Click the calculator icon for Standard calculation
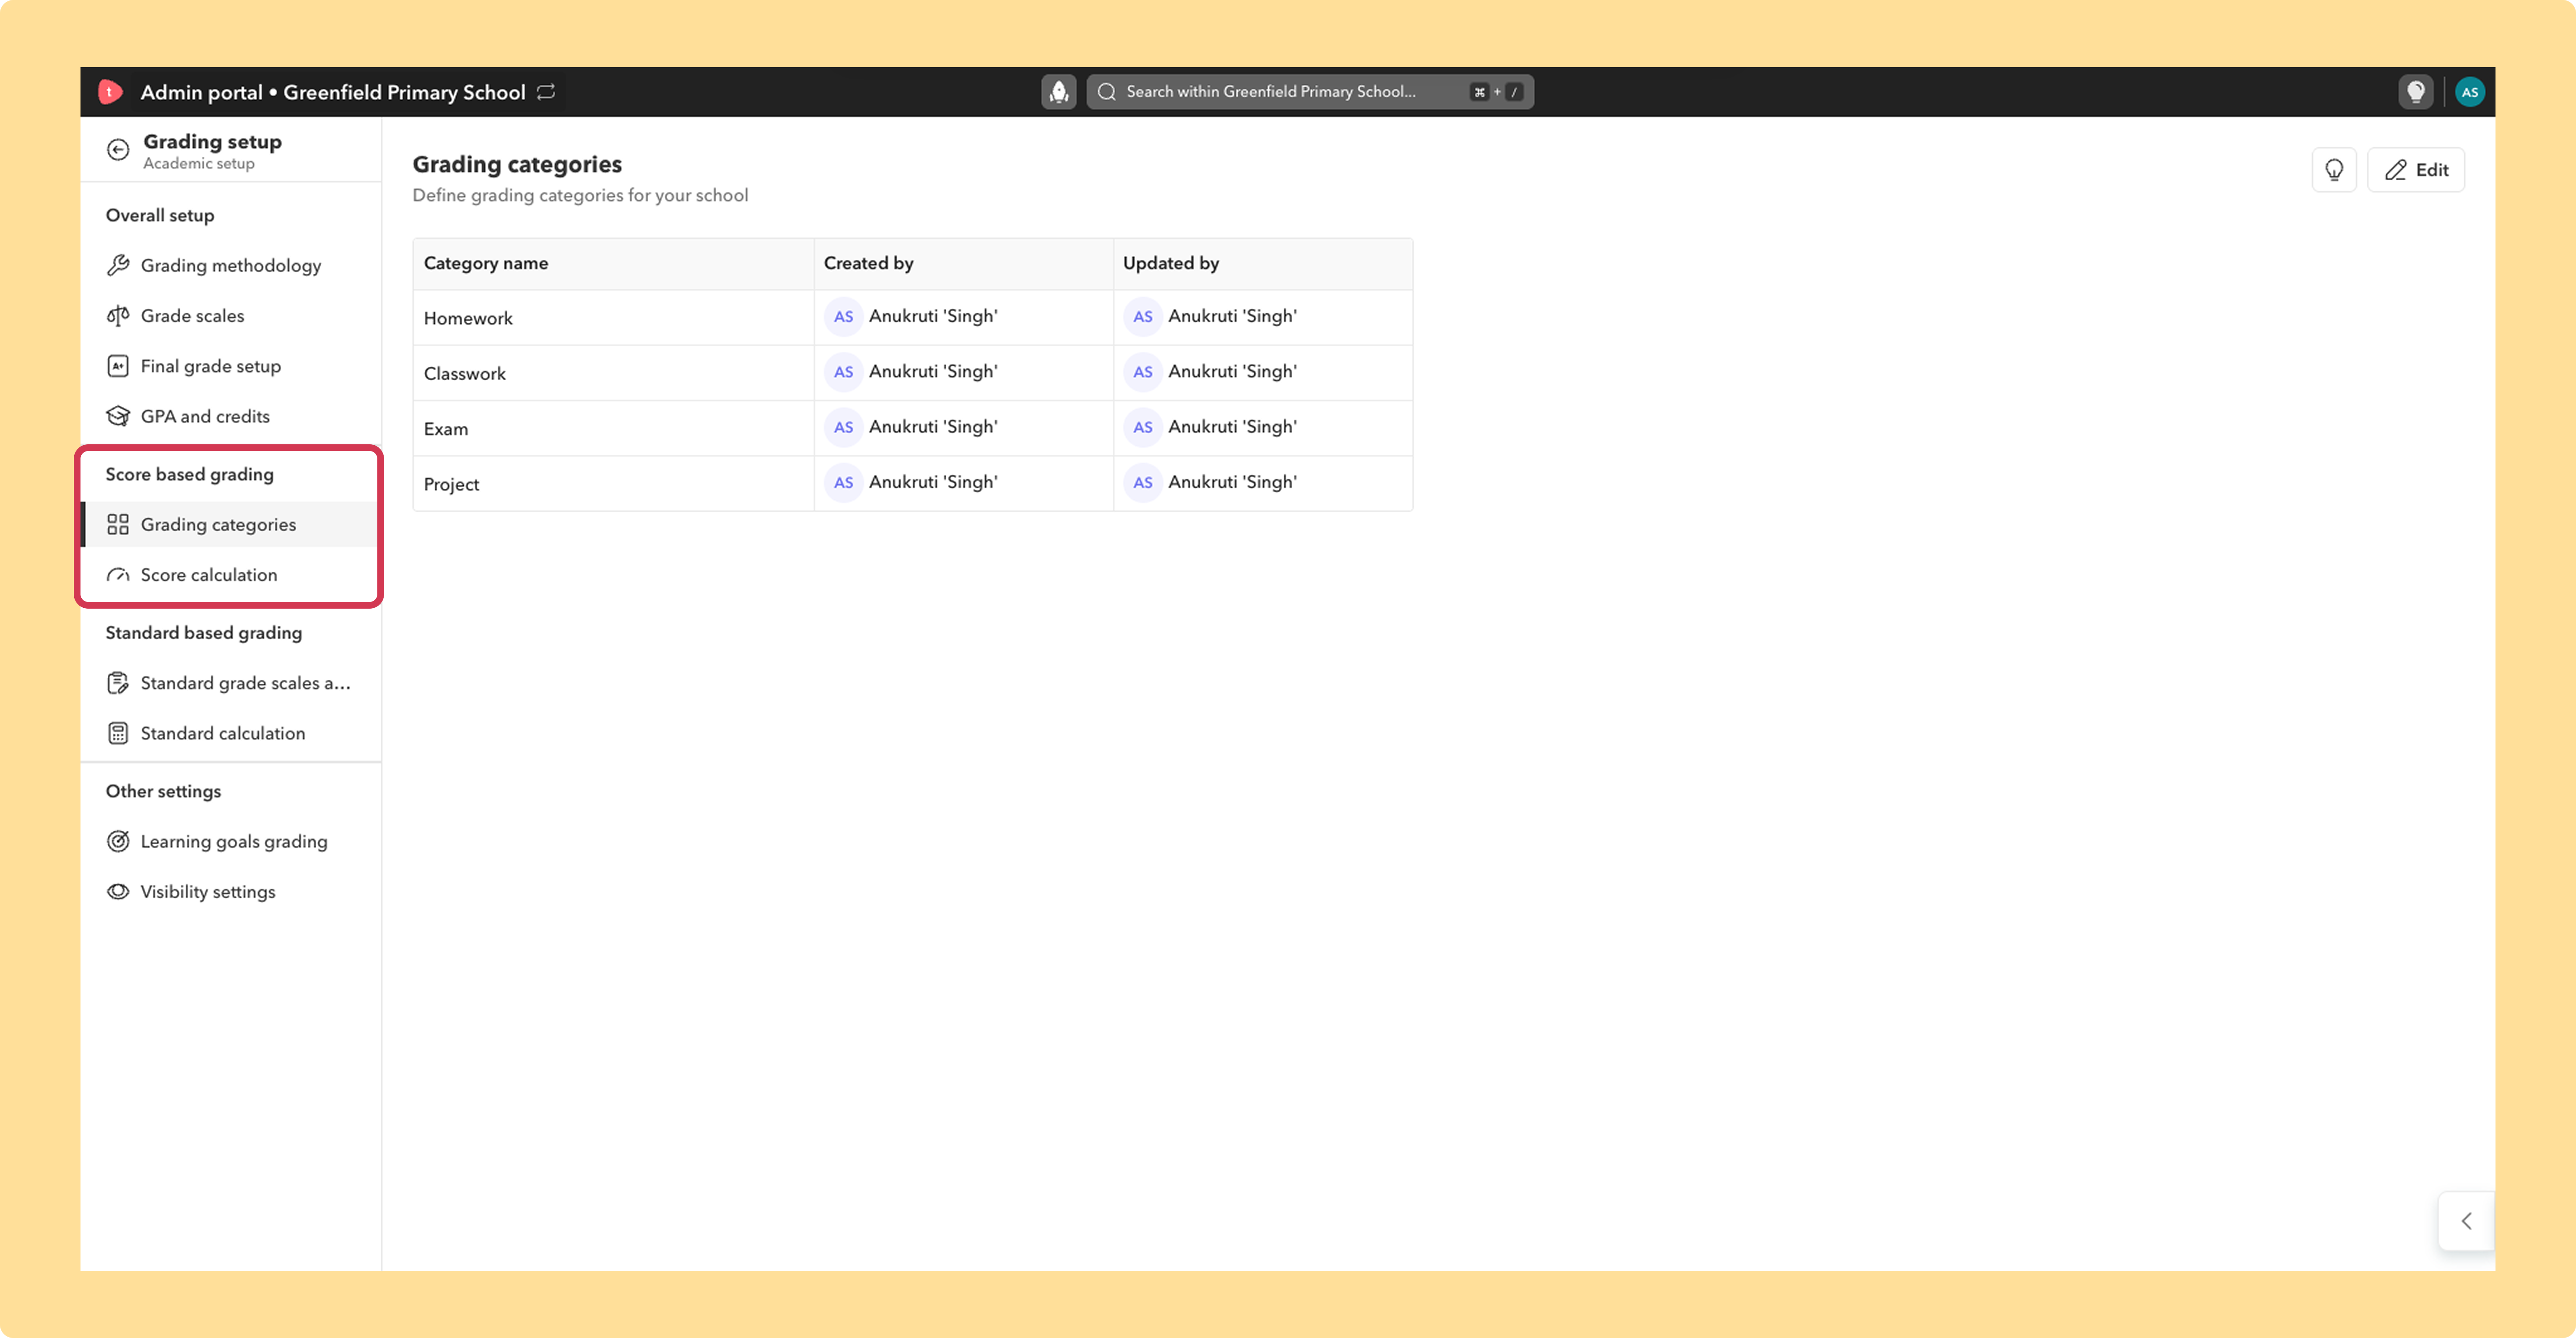Screen dimensions: 2576x1338 coord(118,733)
